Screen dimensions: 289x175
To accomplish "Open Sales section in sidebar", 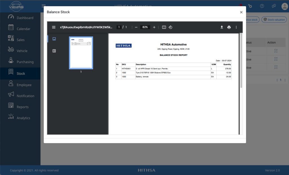I will pos(20,40).
